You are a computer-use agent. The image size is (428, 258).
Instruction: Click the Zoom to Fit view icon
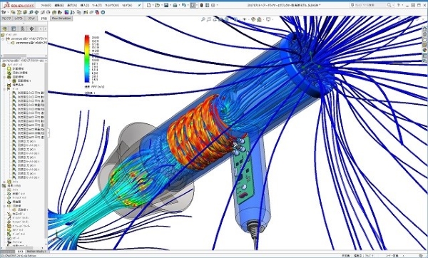tap(203, 19)
